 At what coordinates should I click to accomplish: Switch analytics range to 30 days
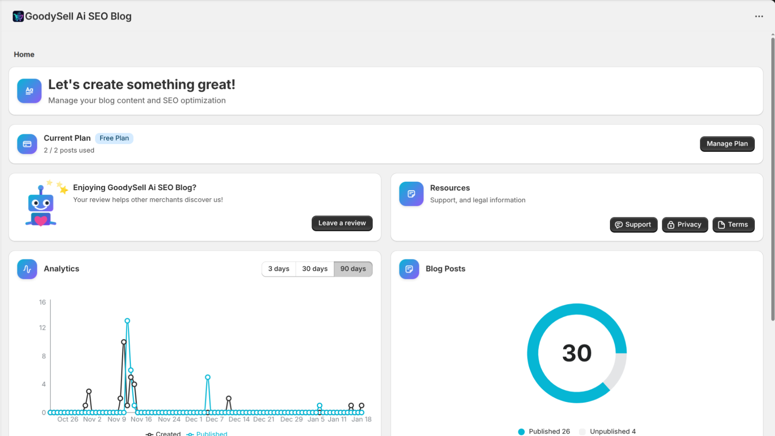click(314, 268)
